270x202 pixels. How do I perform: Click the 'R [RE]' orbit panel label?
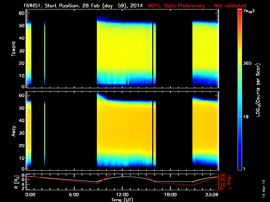tap(17, 182)
